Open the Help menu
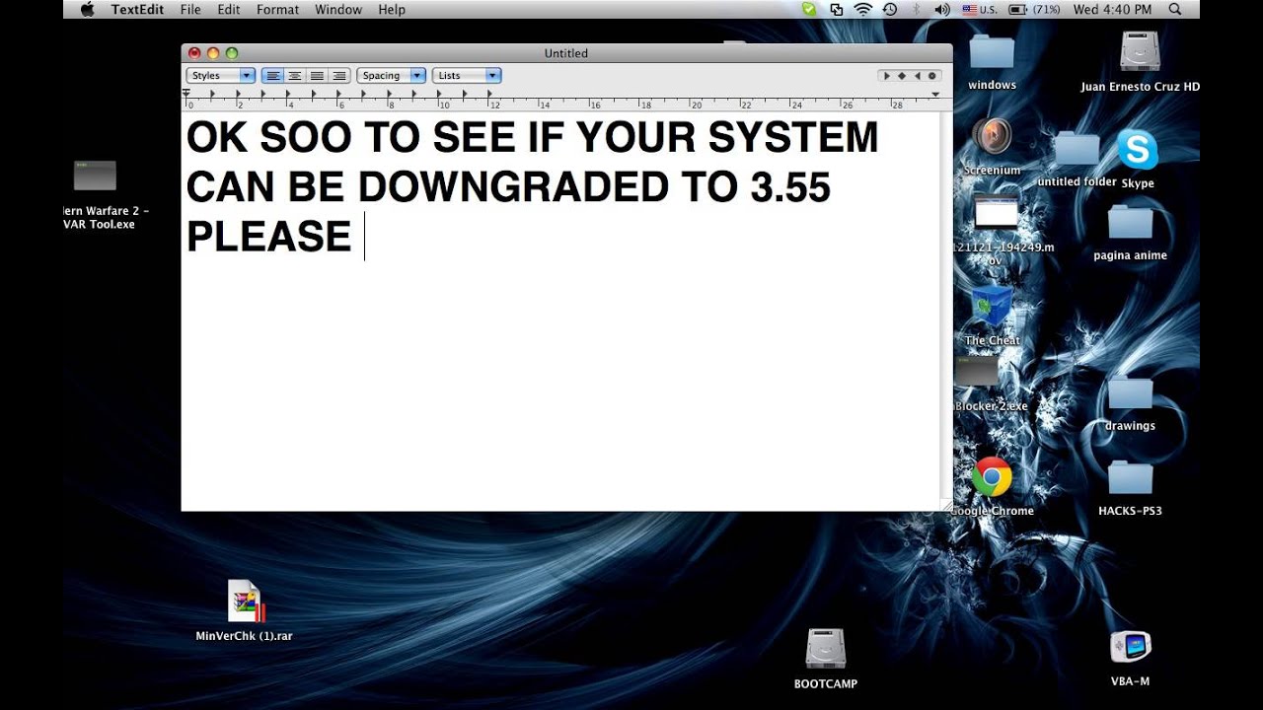The height and width of the screenshot is (710, 1263). 392,10
